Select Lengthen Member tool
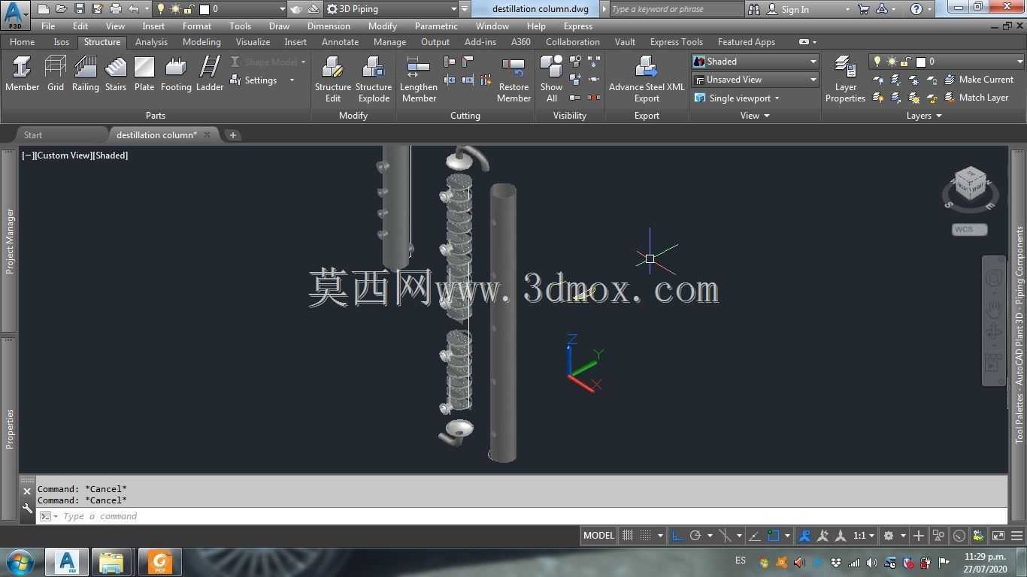1027x577 pixels. tap(419, 80)
